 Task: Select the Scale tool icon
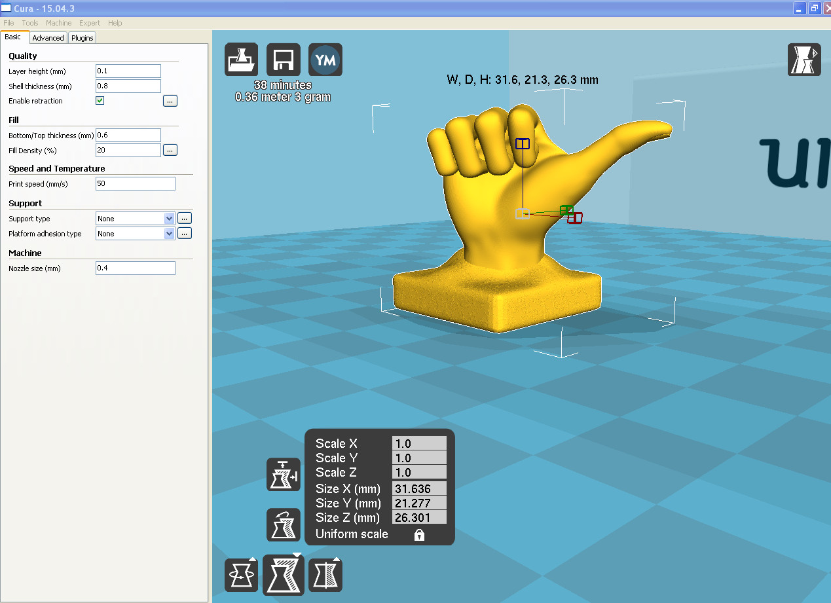(284, 575)
